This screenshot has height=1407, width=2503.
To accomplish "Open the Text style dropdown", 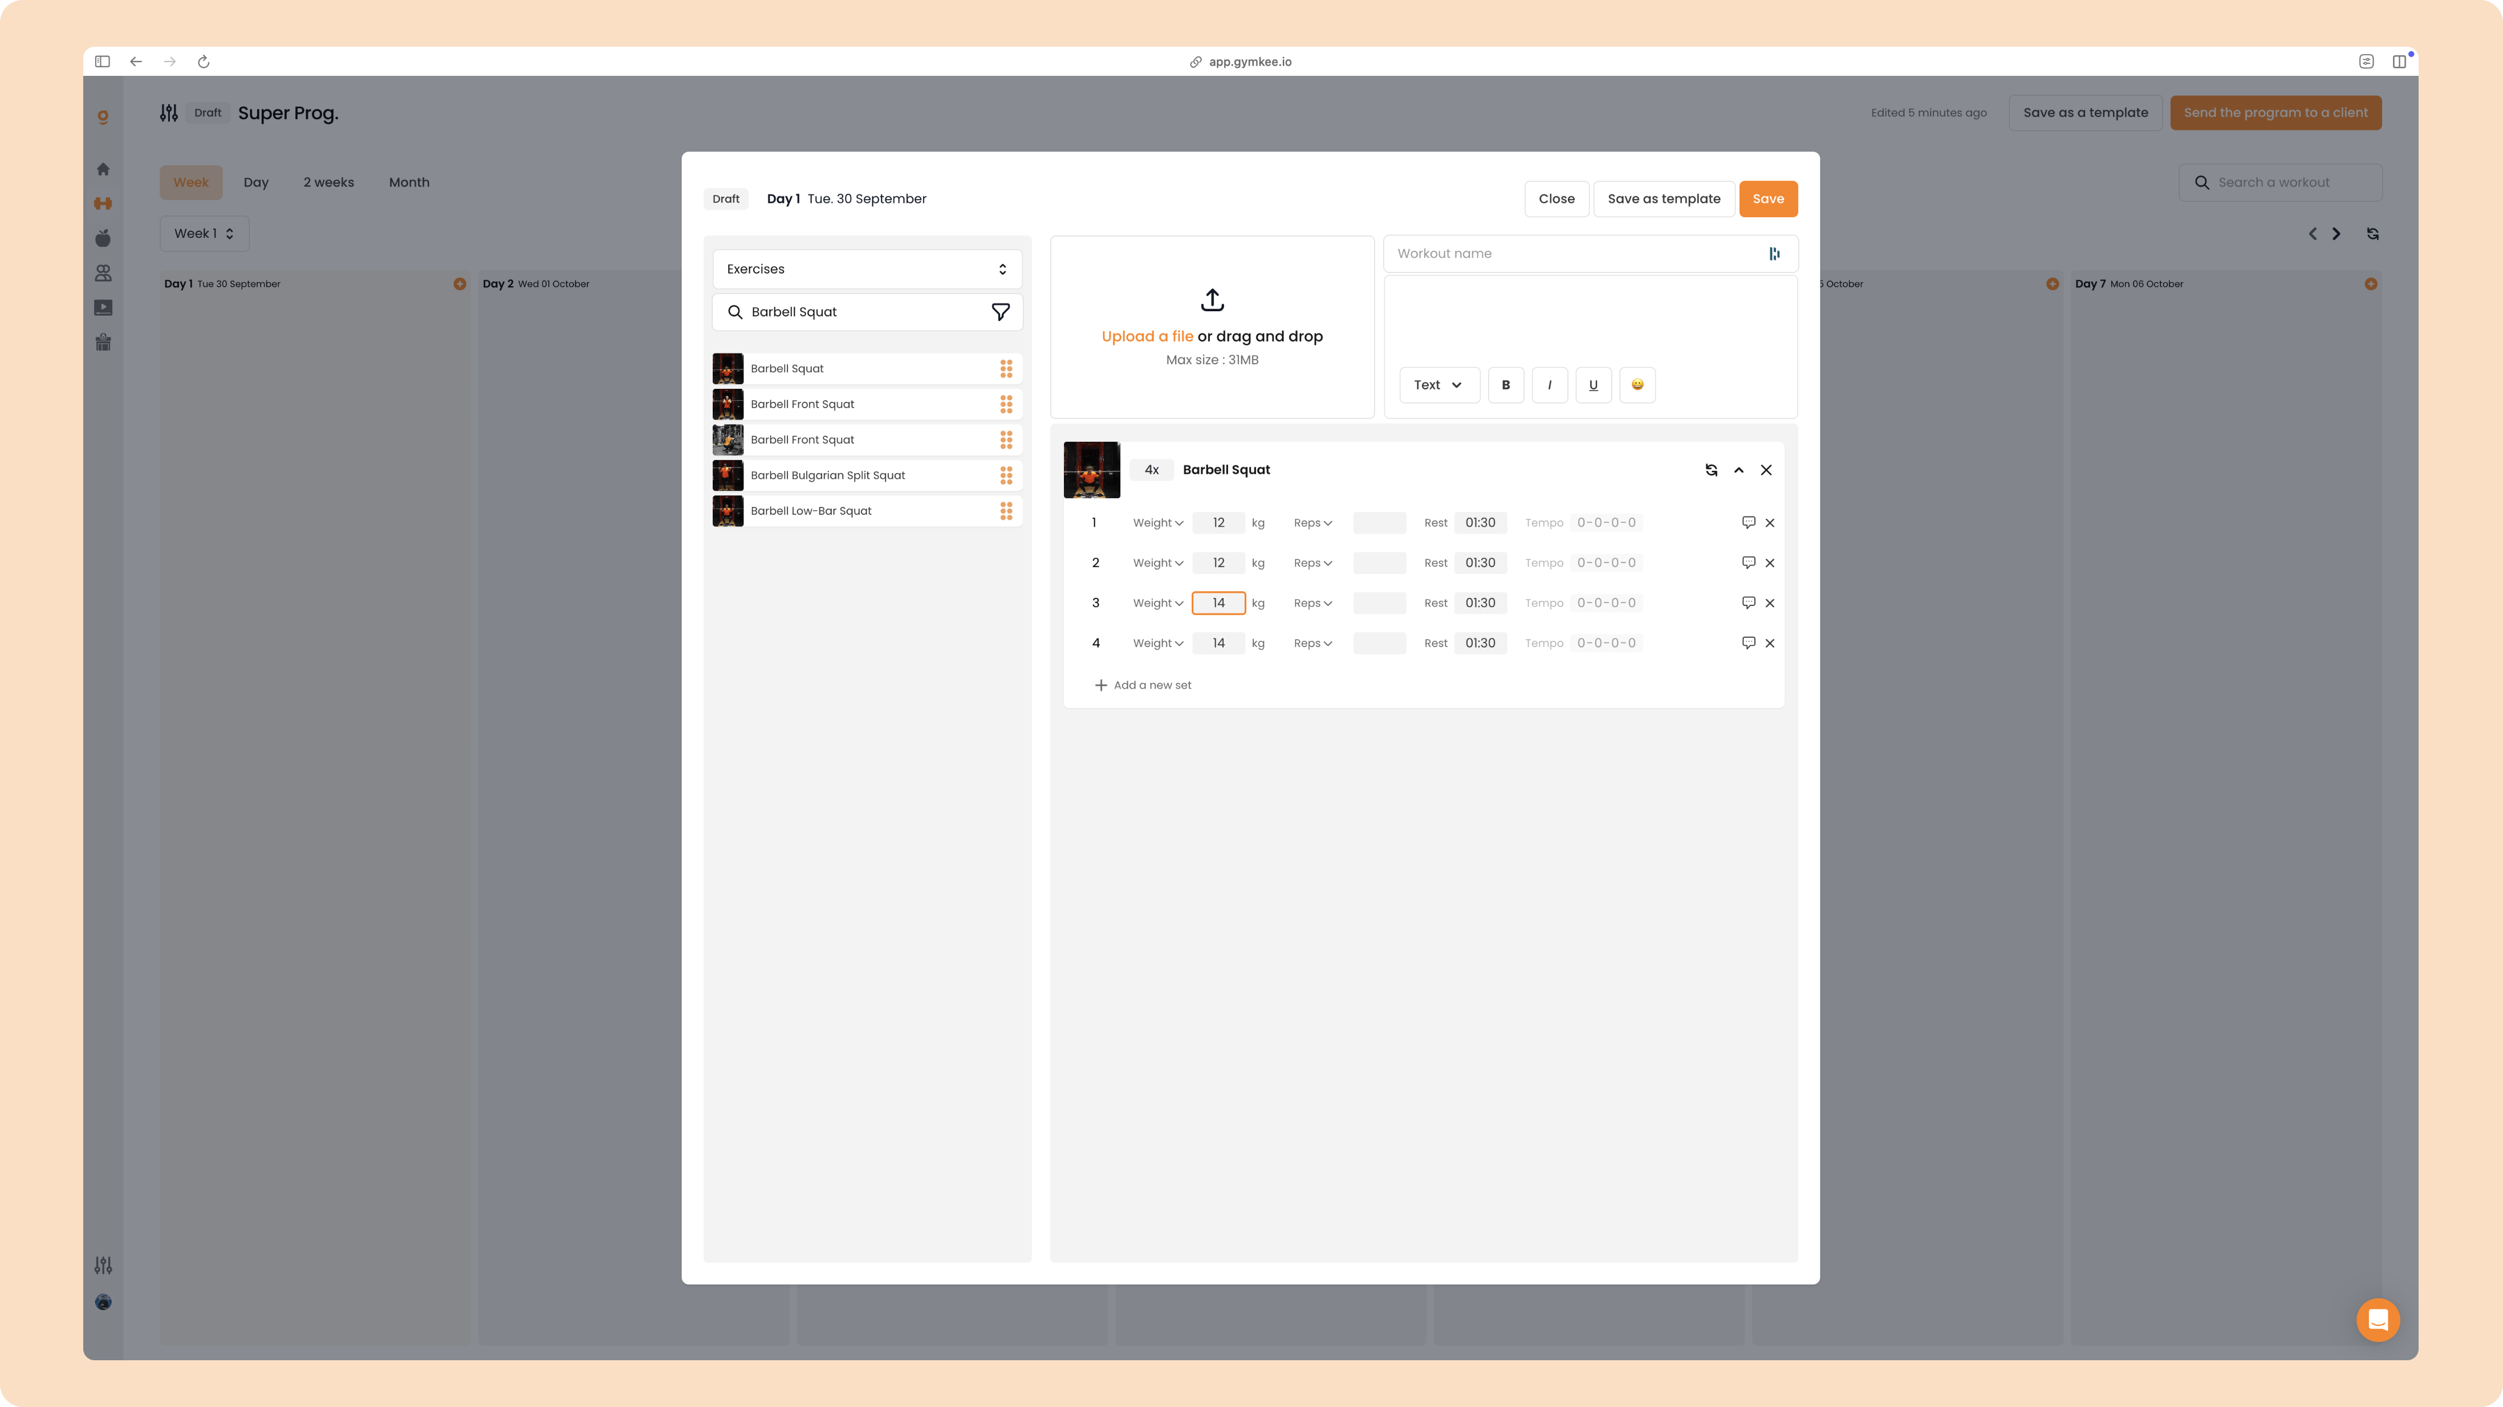I will click(x=1439, y=385).
